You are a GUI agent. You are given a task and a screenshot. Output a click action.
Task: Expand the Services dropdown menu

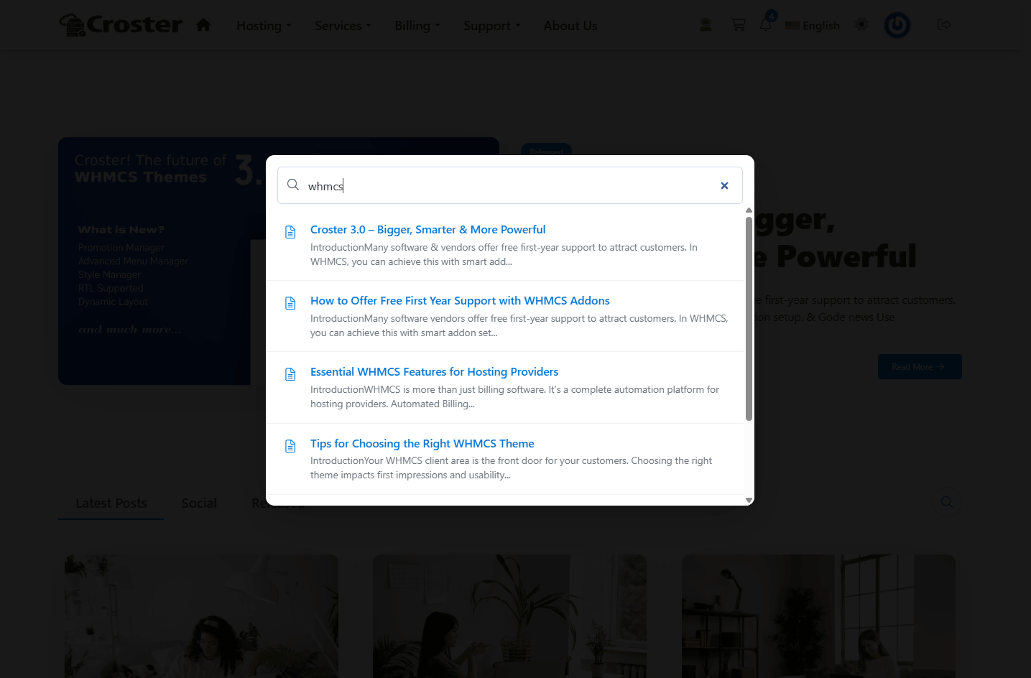pyautogui.click(x=343, y=26)
